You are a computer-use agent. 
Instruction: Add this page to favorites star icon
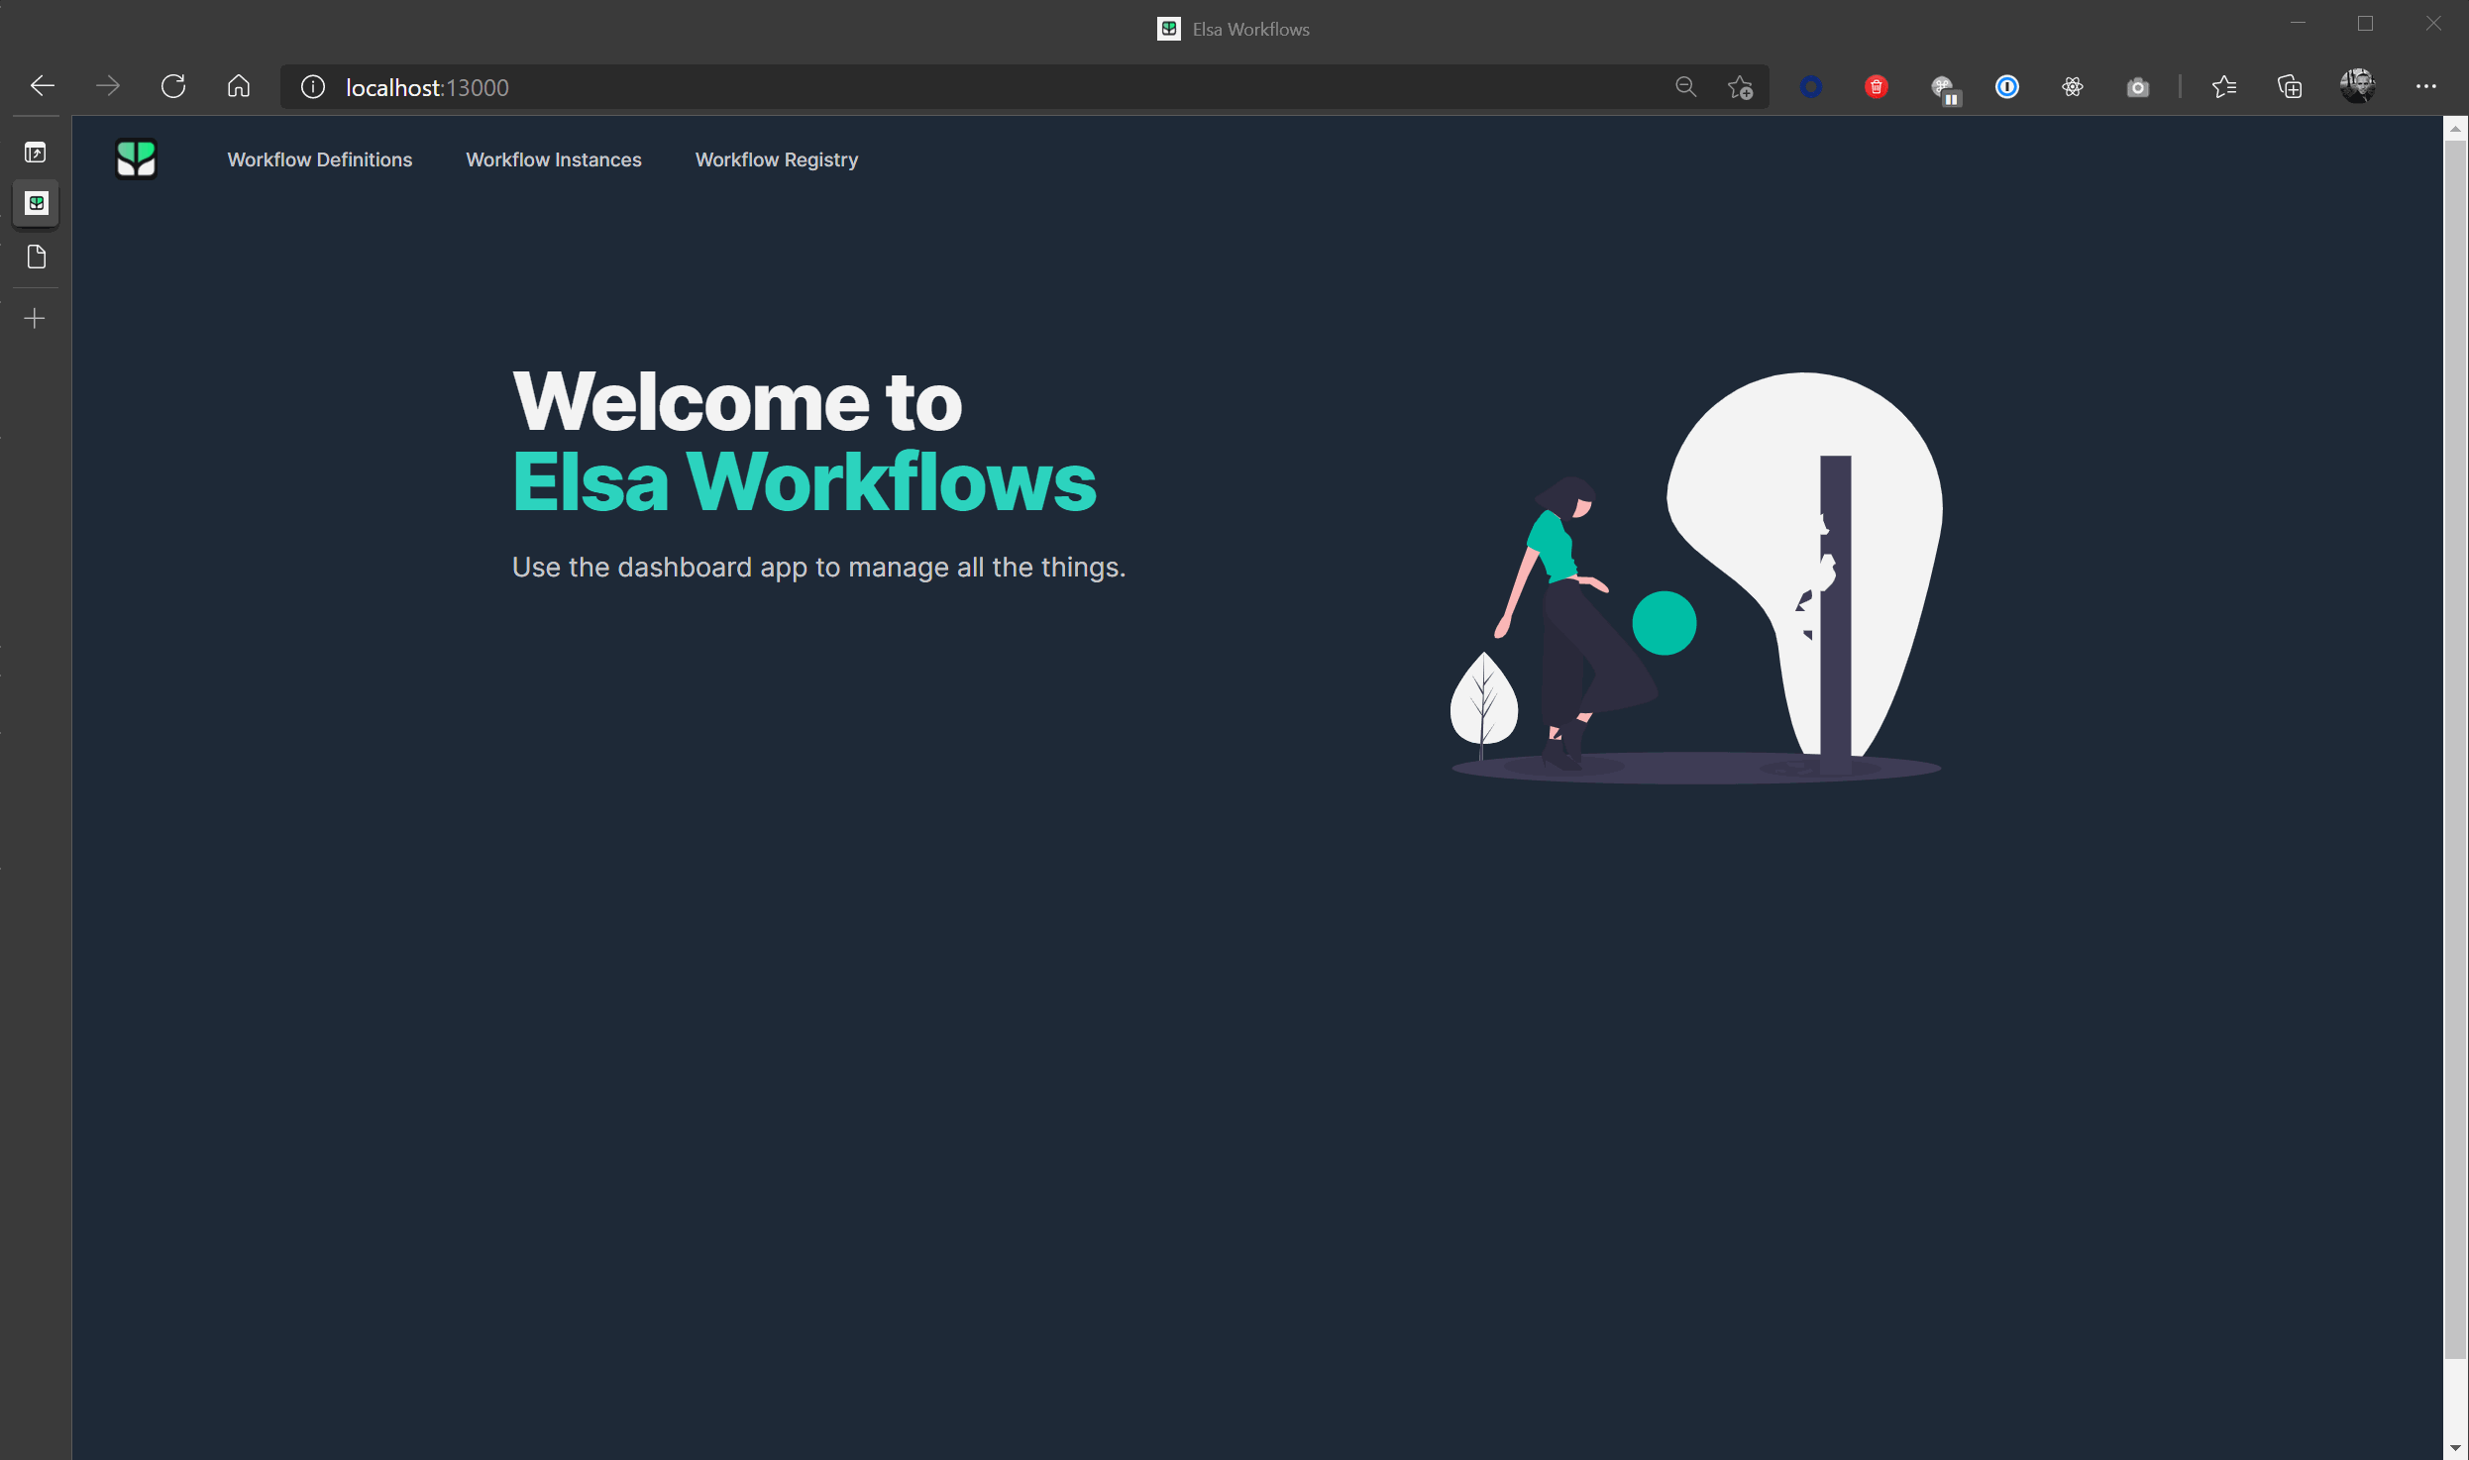tap(1741, 87)
